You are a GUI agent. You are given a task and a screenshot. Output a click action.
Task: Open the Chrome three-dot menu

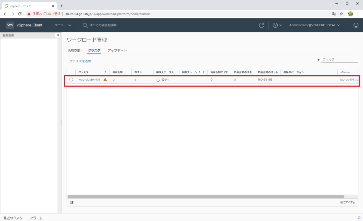358,14
